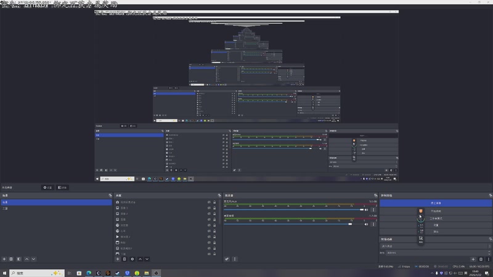Toggle visibility of the 图像 3 source
This screenshot has height=277, width=493.
pos(209,208)
